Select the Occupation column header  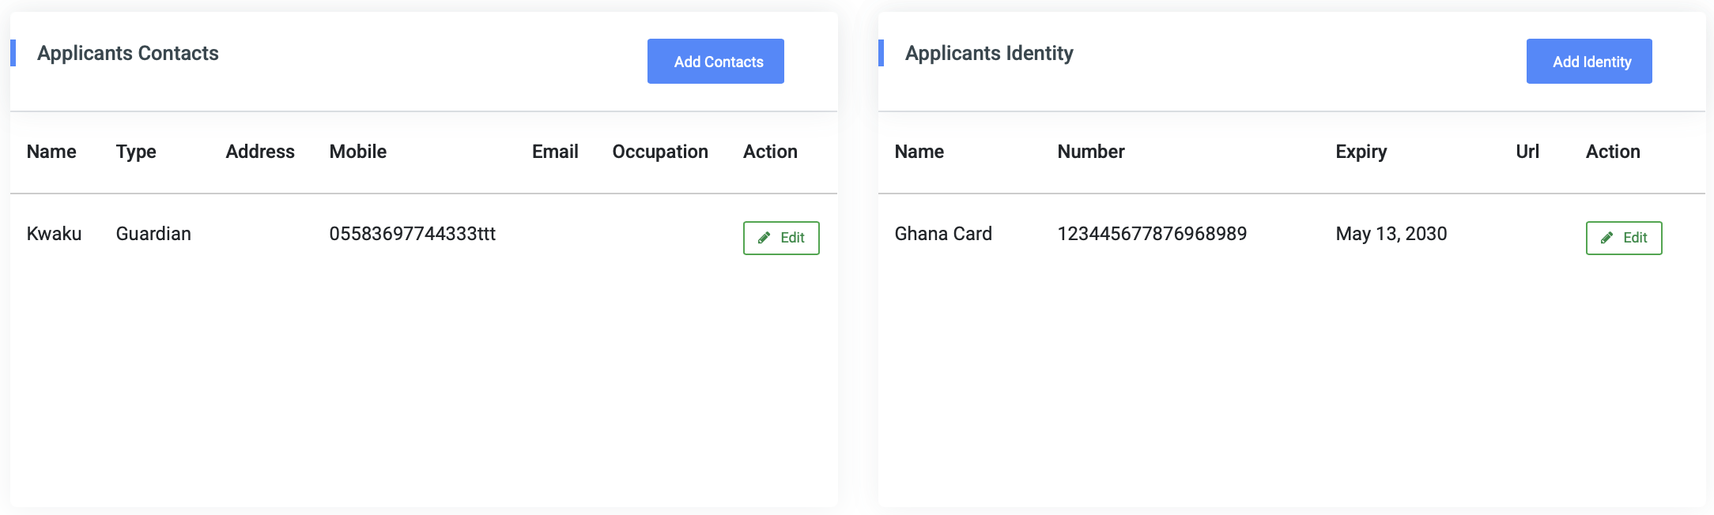660,152
